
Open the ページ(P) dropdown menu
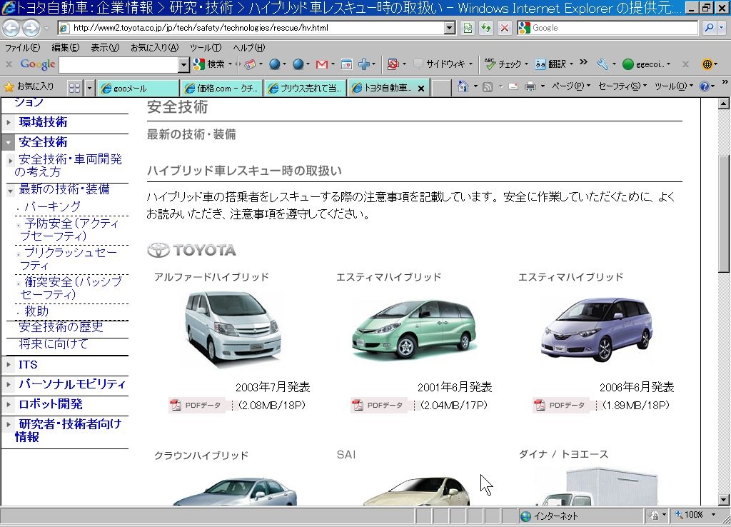point(571,86)
